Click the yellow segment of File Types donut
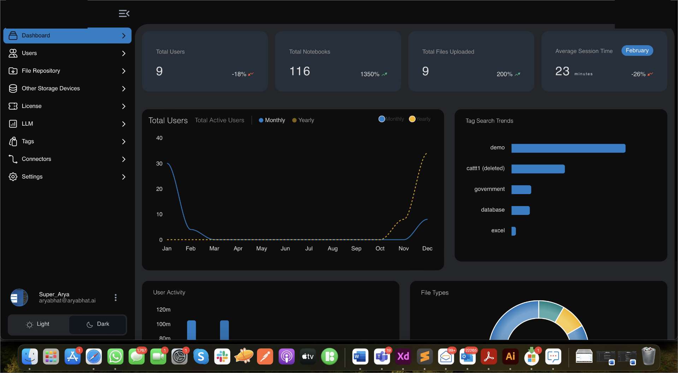Image resolution: width=678 pixels, height=373 pixels. tap(568, 320)
